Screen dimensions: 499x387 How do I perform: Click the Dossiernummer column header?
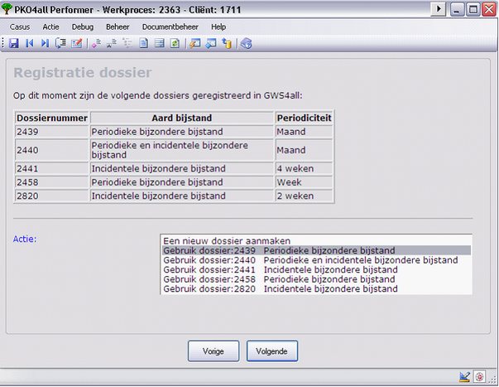pos(52,118)
